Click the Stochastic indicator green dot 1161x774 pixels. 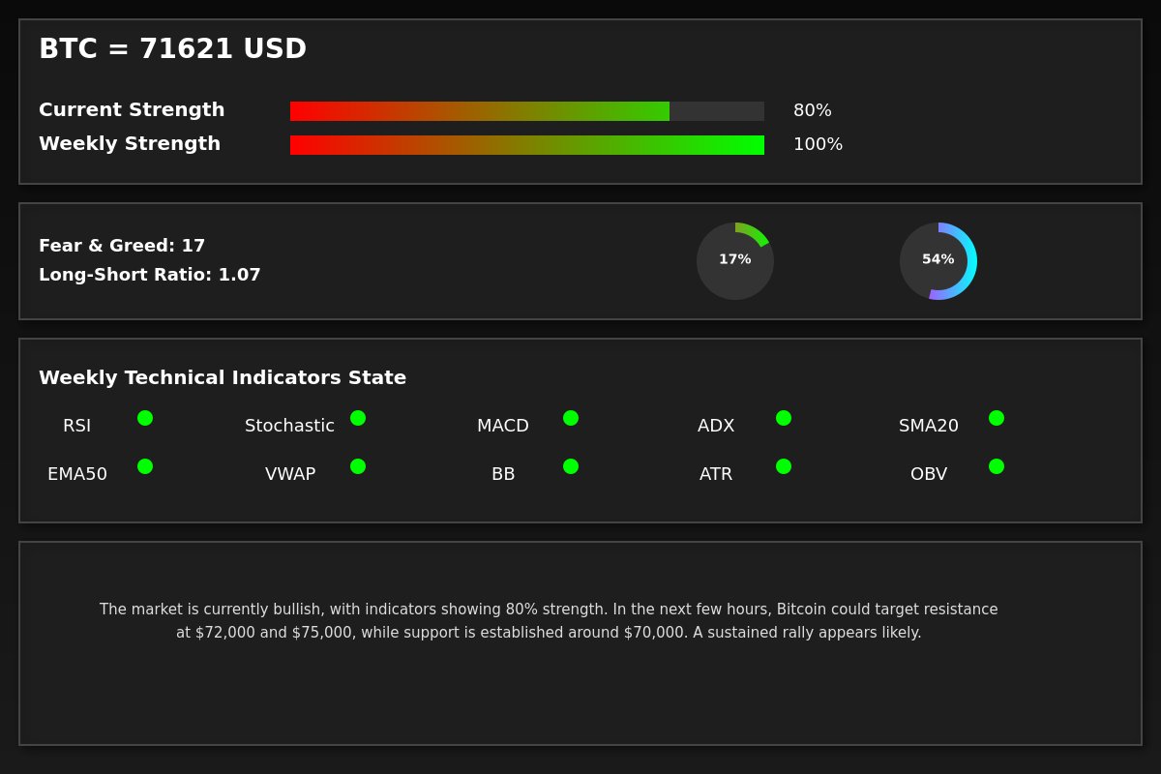coord(358,418)
